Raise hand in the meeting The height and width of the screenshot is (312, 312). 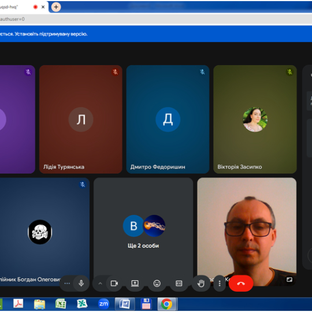pyautogui.click(x=200, y=283)
